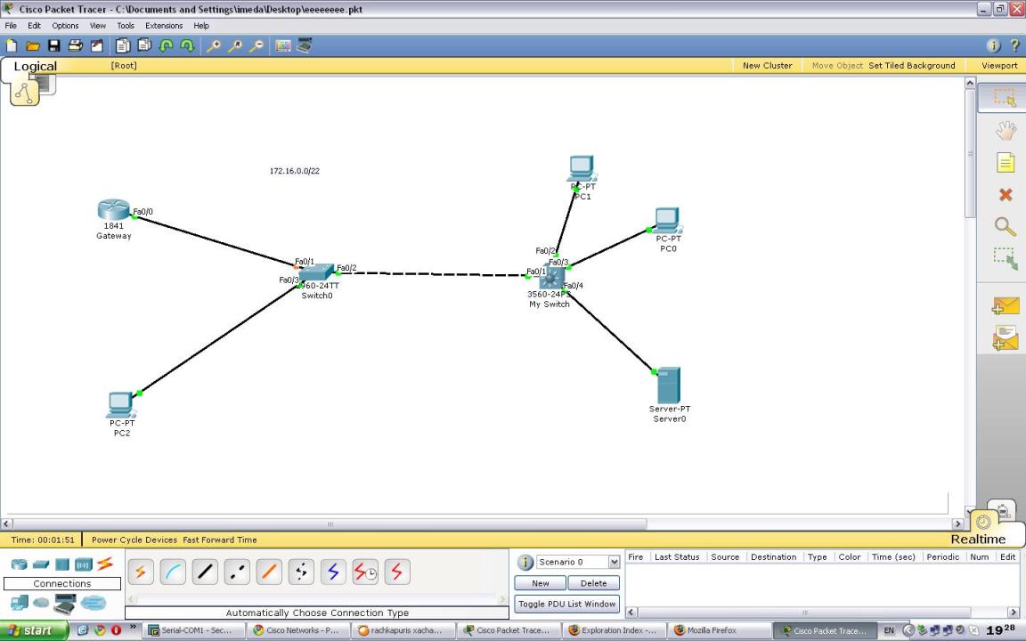This screenshot has height=641, width=1026.
Task: Open the Drawing Palette icon
Action: 282,45
